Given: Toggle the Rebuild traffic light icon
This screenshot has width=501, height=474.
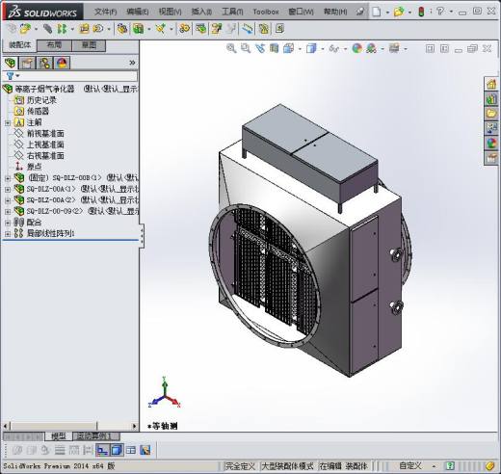Looking at the screenshot, I should [x=421, y=12].
